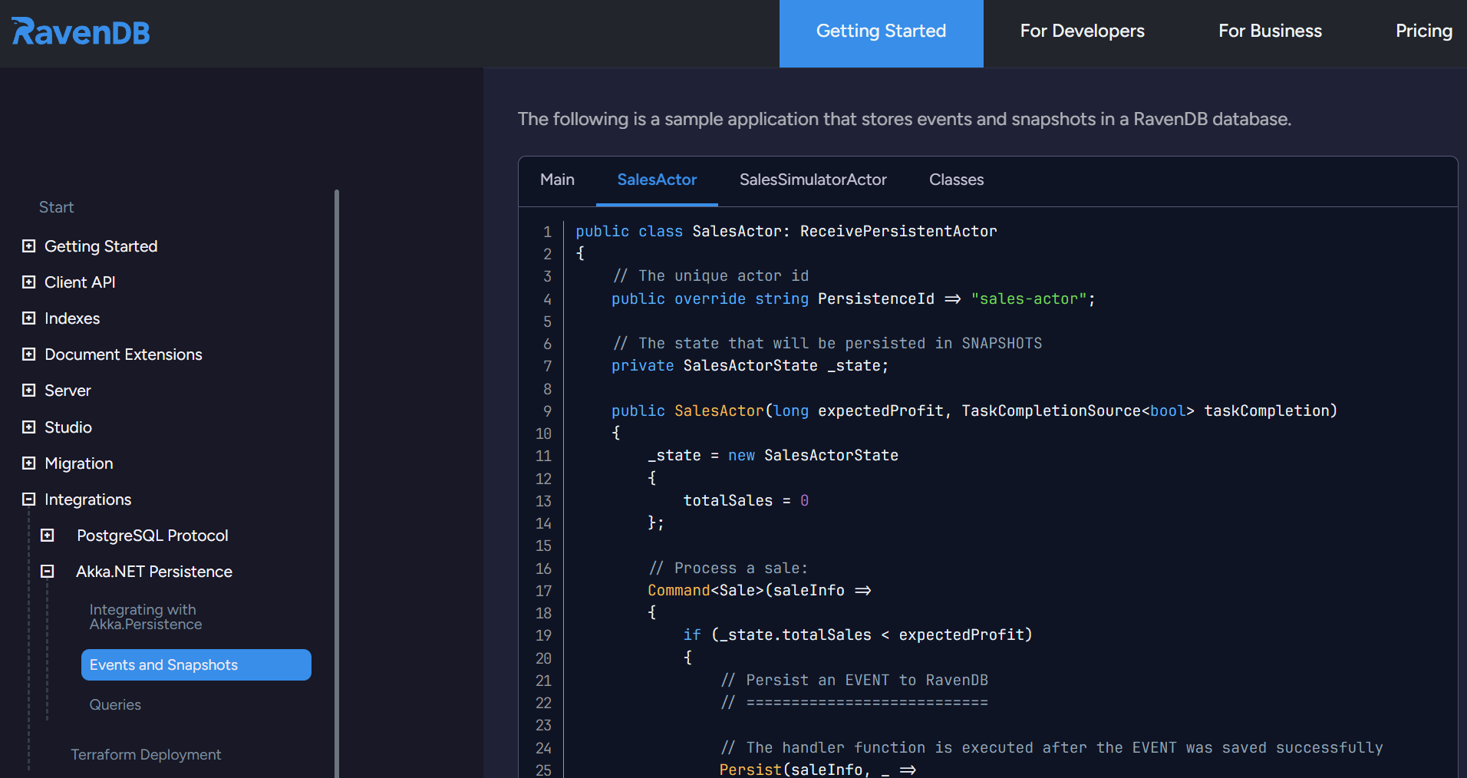The height and width of the screenshot is (778, 1467).
Task: Expand the Client API section
Action: click(x=29, y=282)
